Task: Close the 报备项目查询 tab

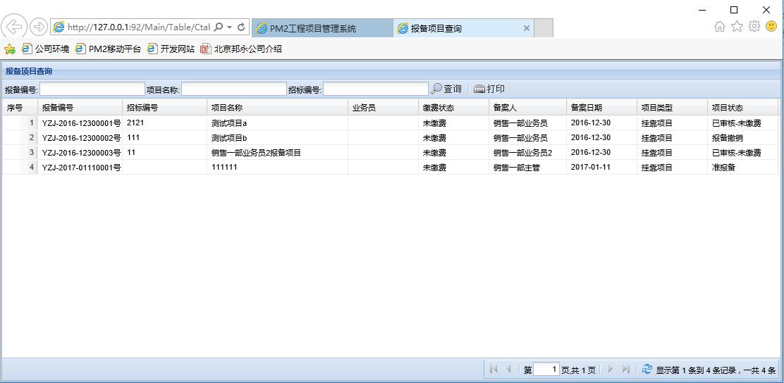Action: click(x=526, y=28)
